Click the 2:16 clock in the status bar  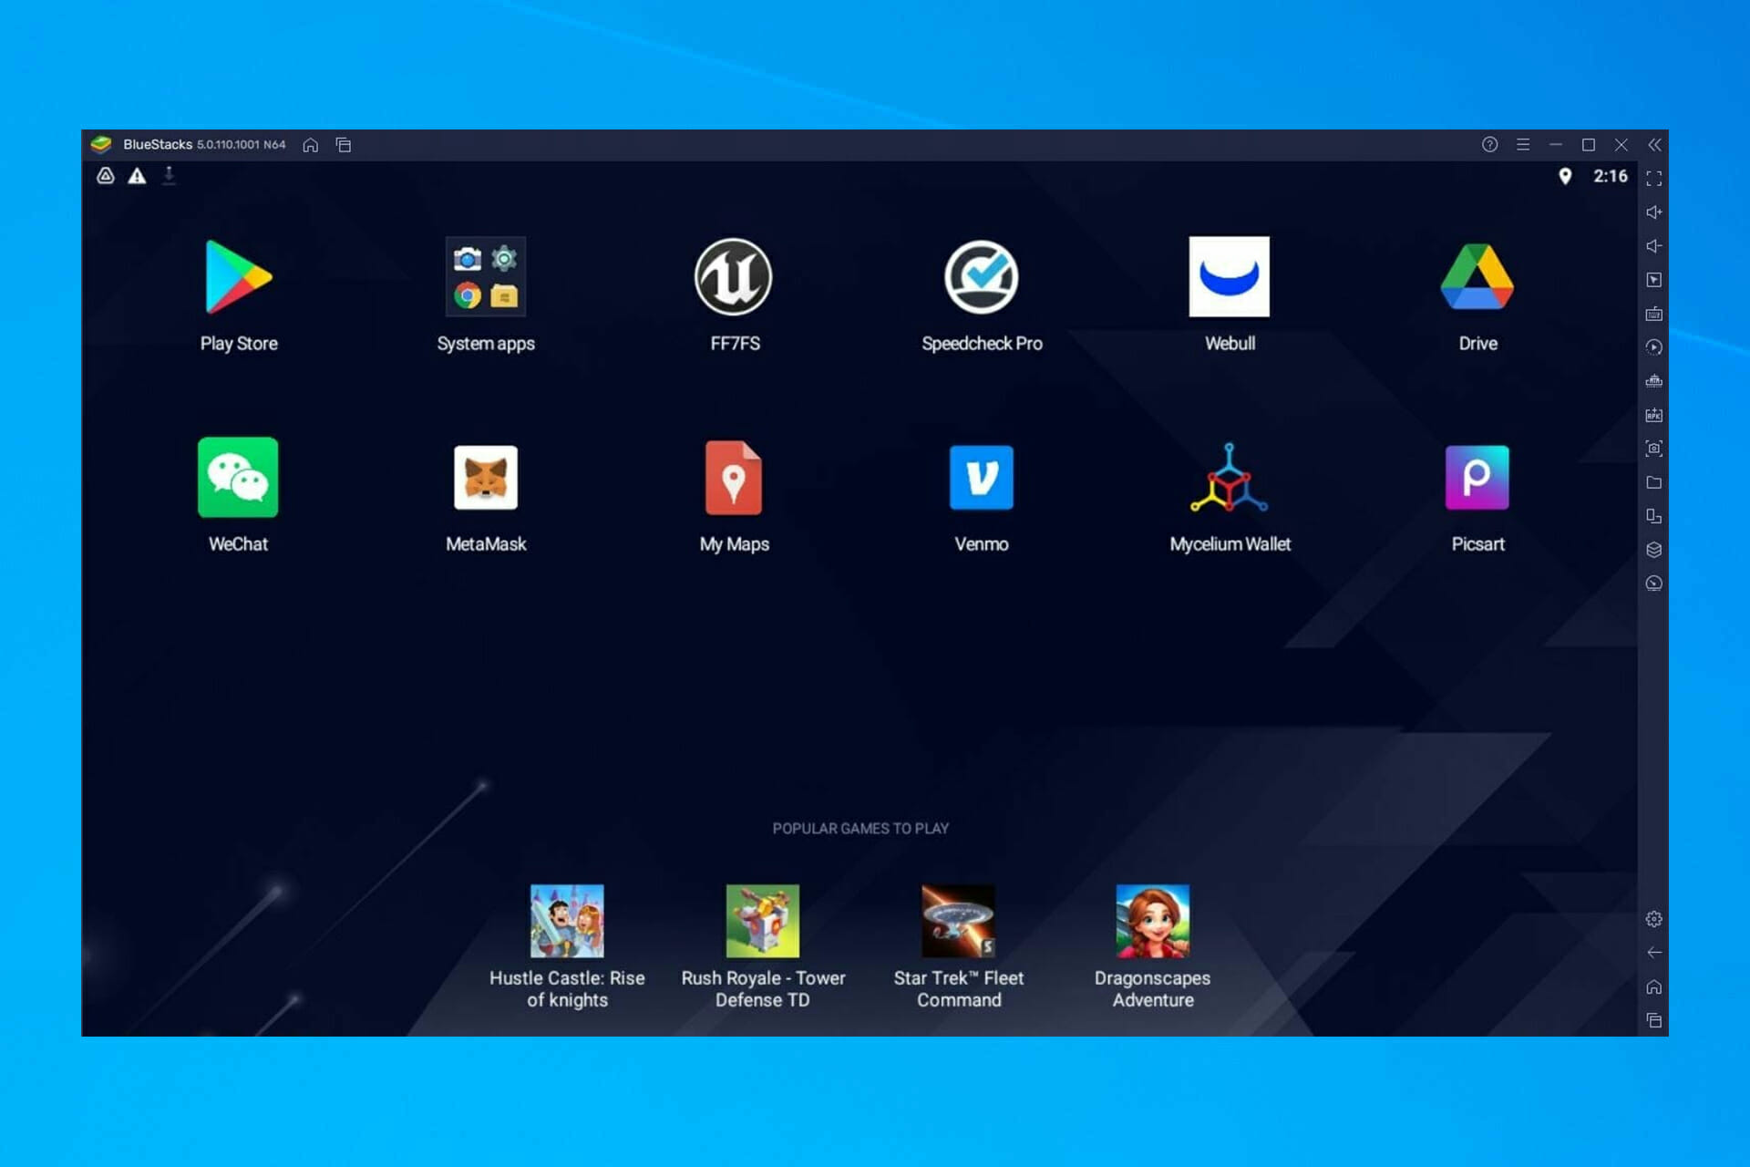tap(1611, 176)
